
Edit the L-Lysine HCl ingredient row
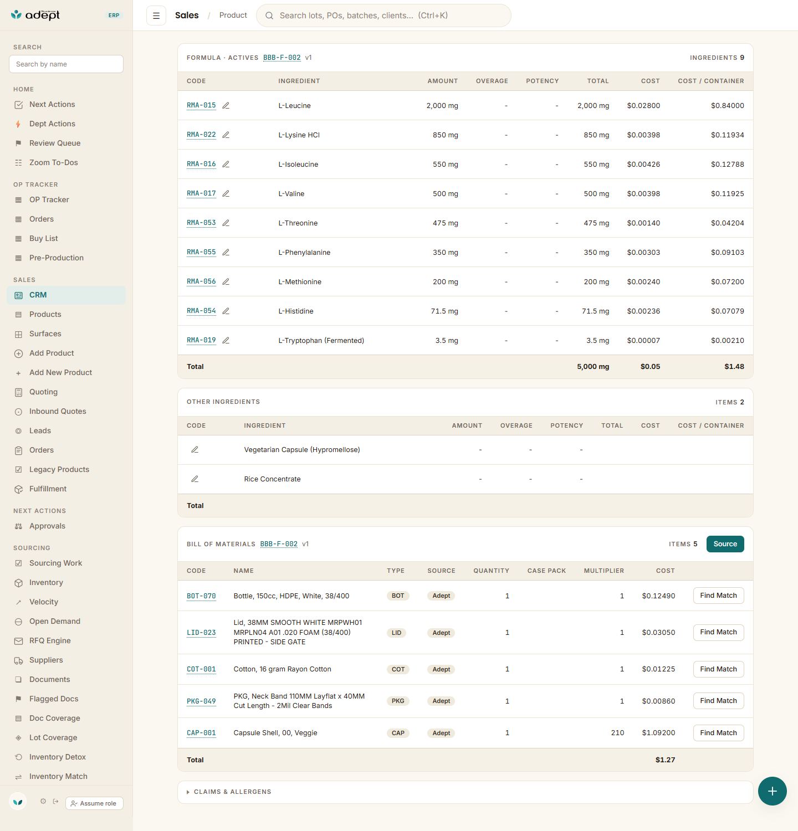(x=226, y=135)
